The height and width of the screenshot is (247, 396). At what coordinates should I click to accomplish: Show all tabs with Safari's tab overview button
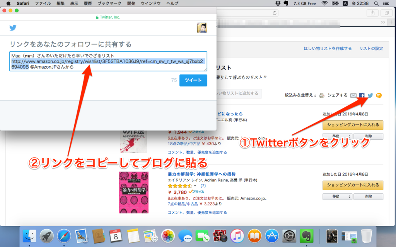tap(387, 13)
